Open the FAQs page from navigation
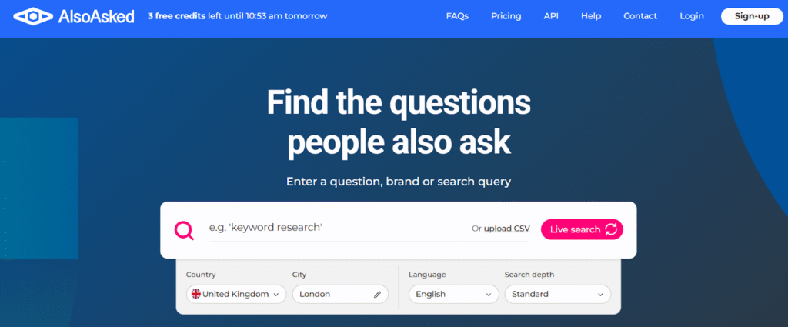 457,16
